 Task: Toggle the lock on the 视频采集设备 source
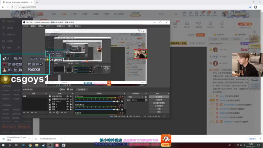tap(71, 96)
